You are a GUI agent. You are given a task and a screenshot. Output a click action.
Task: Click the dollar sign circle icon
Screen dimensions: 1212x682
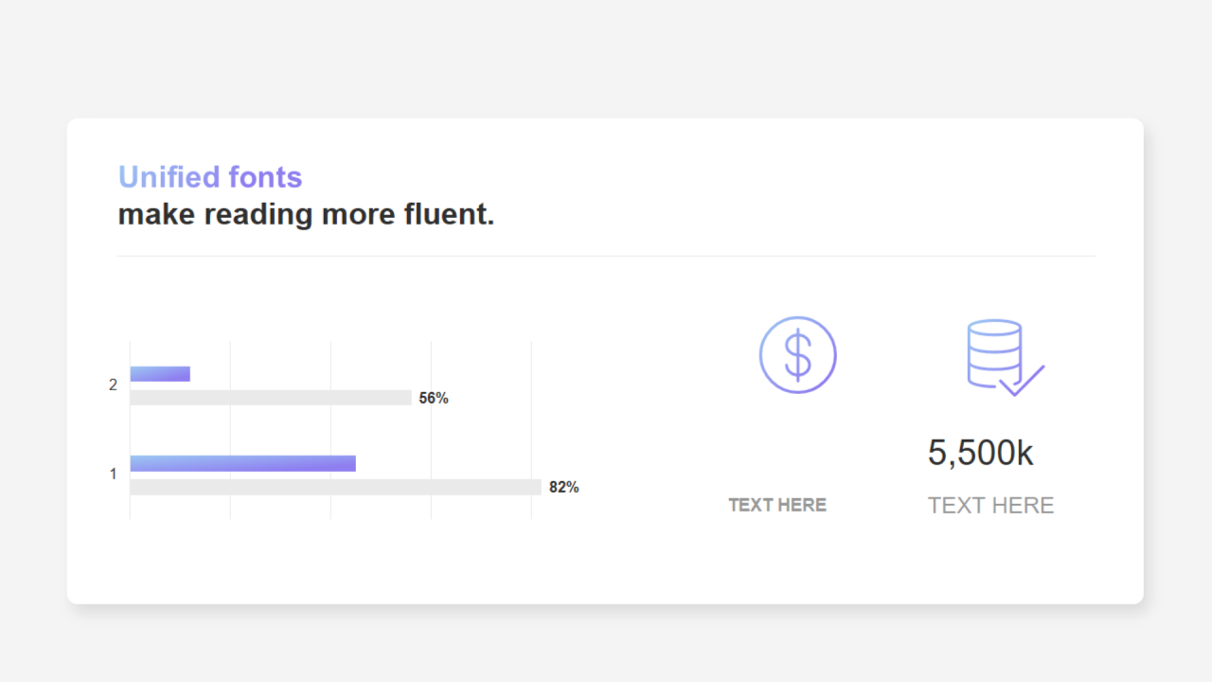[797, 355]
